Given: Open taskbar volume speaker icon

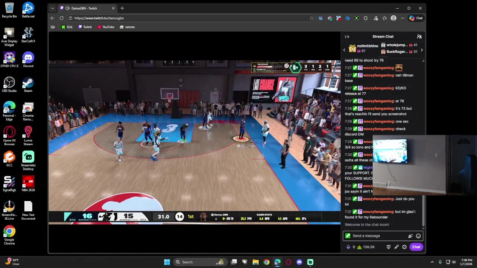Looking at the screenshot, I should [454, 262].
